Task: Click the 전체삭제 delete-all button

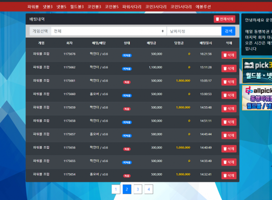Action: coord(225,19)
